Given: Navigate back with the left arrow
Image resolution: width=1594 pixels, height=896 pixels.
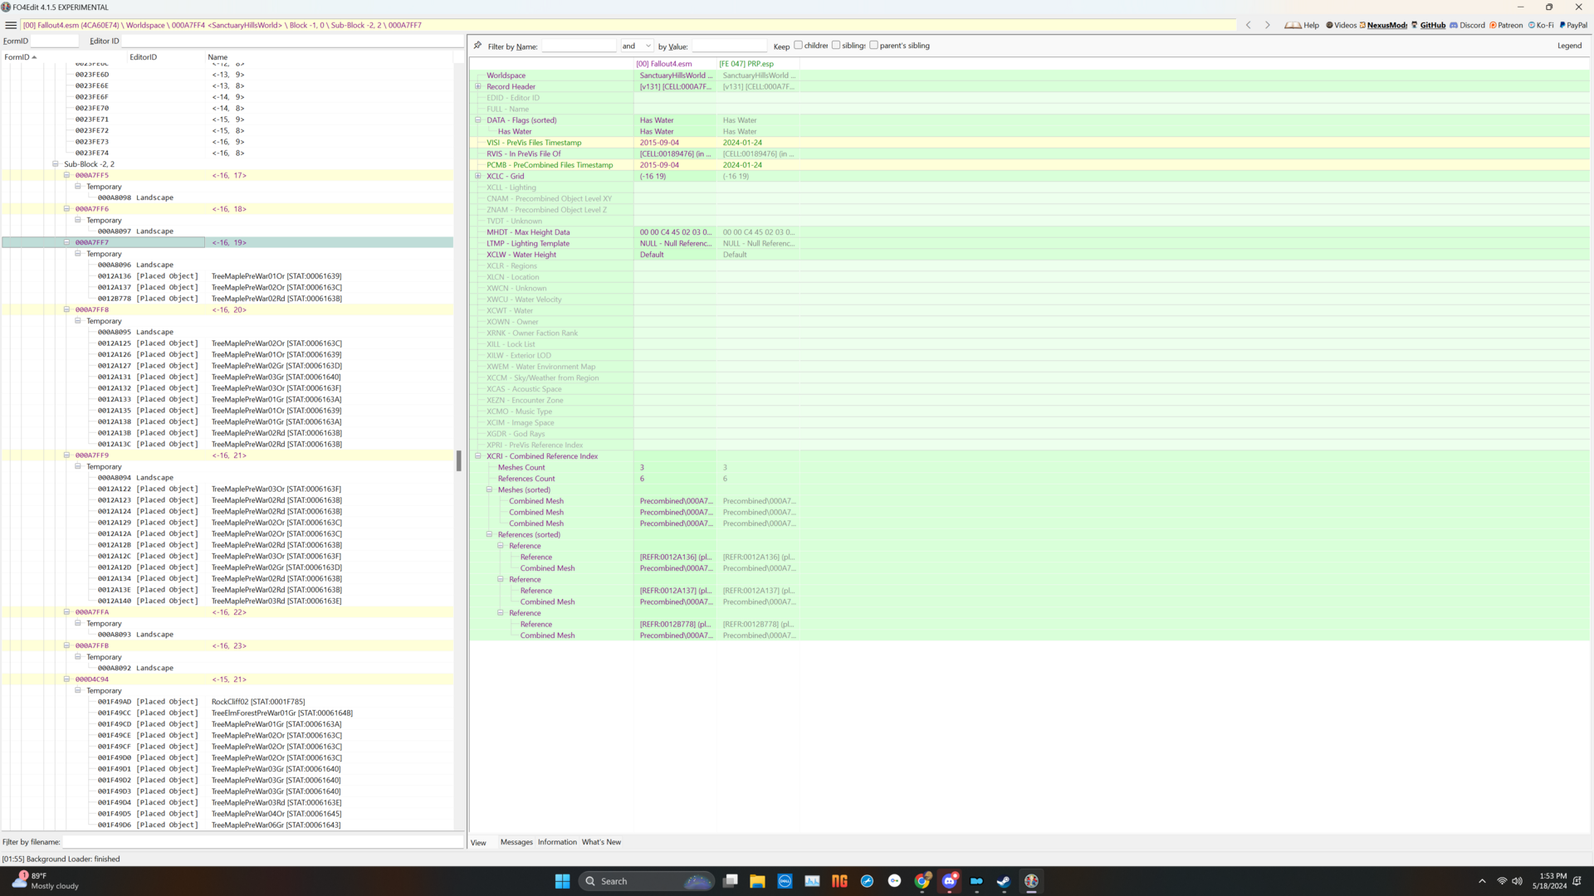Looking at the screenshot, I should tap(1248, 25).
